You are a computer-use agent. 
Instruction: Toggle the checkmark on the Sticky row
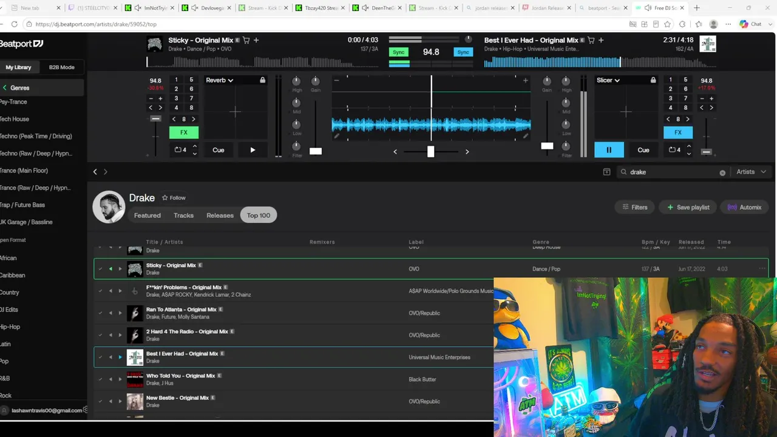(x=101, y=269)
